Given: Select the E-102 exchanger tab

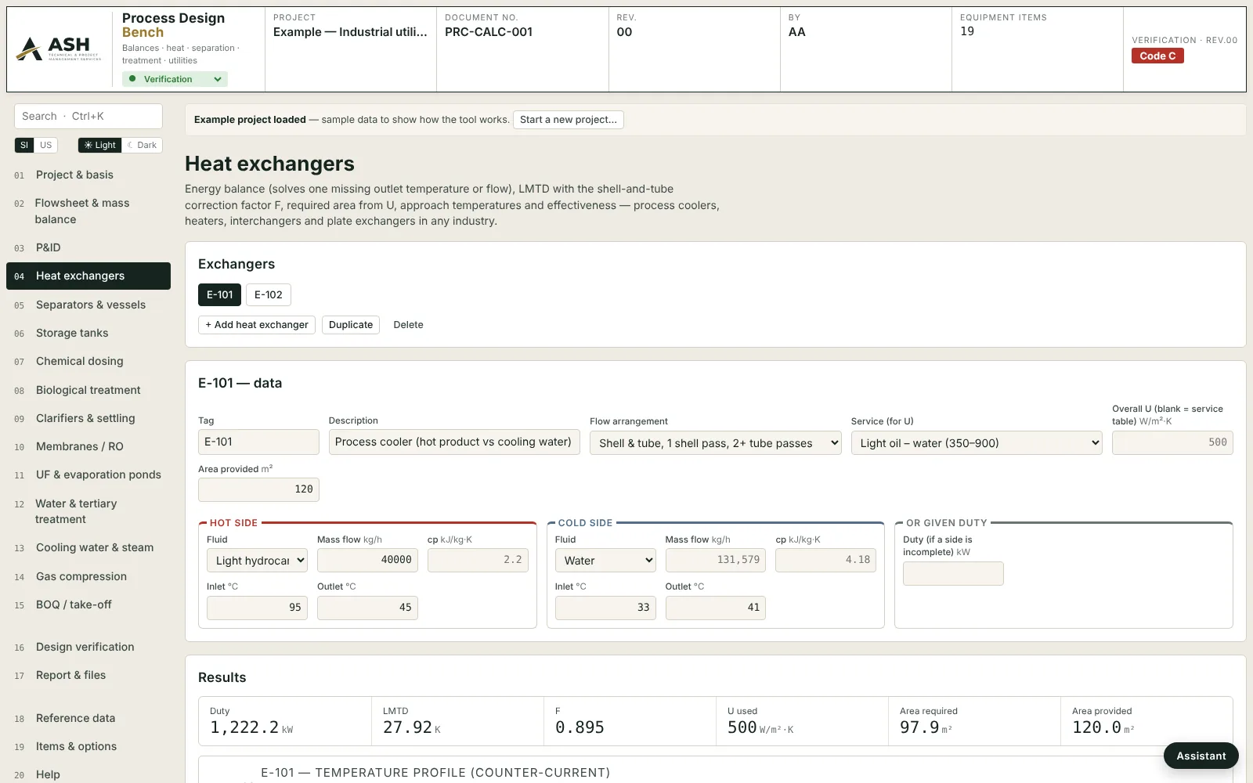Looking at the screenshot, I should pyautogui.click(x=269, y=294).
